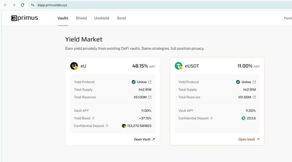Click Unitas logo in eUSDT card
The image size is (292, 162).
click(238, 82)
